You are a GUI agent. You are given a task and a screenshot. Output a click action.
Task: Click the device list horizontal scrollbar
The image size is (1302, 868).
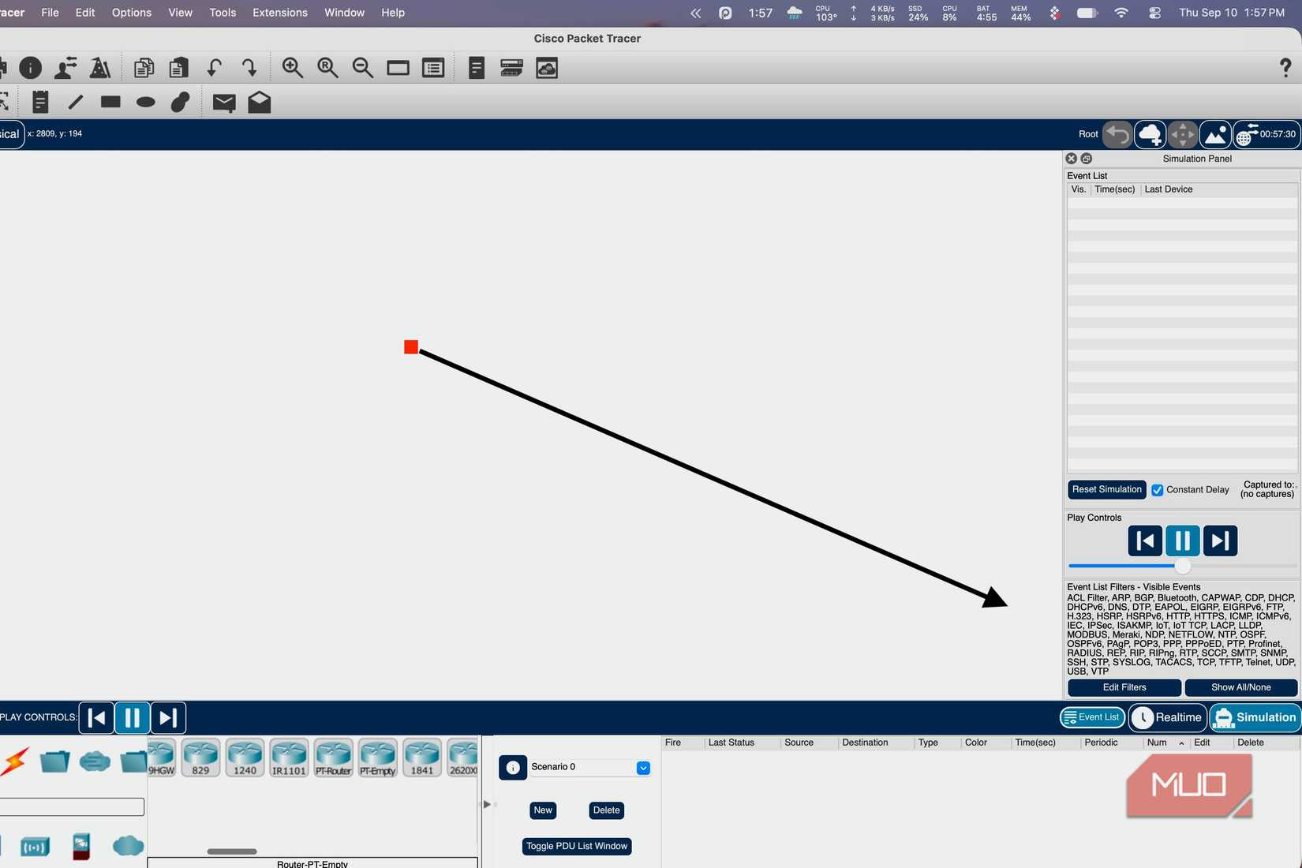tap(232, 851)
